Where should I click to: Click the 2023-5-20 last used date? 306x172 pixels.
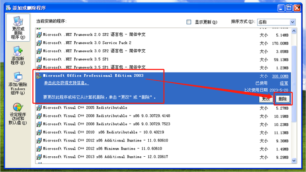pos(279,90)
